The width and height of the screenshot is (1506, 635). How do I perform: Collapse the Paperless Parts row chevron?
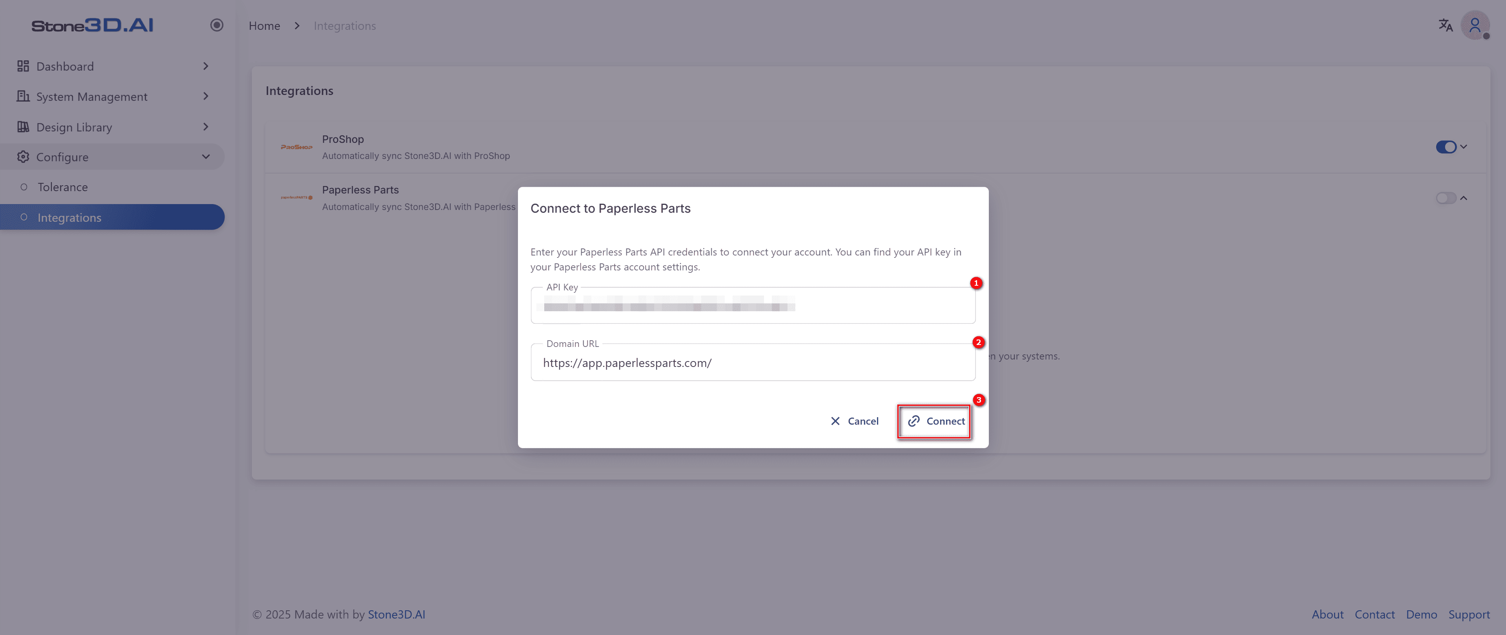pos(1463,198)
